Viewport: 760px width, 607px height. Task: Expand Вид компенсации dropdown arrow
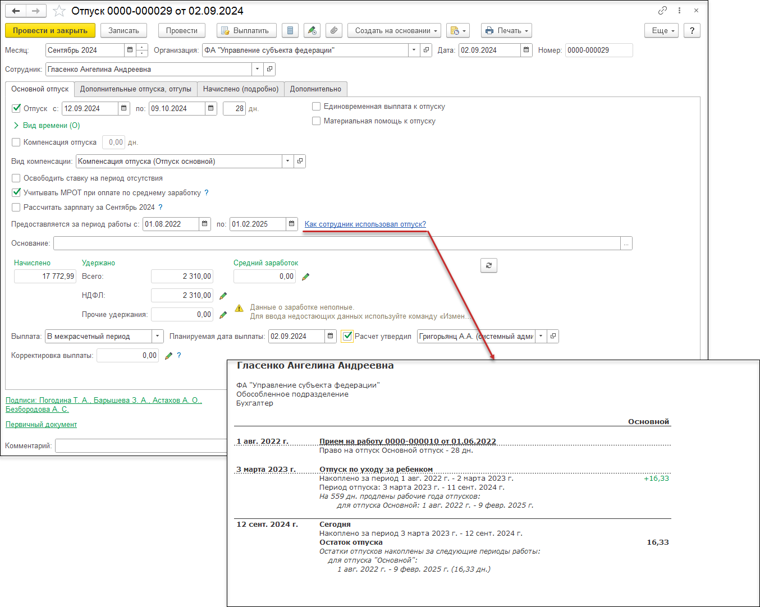point(287,161)
